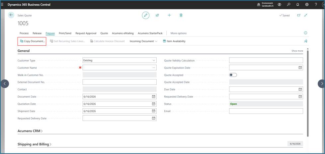Viewport: 325px width, 154px height.
Task: Create new quote with plus icon
Action: point(169,15)
